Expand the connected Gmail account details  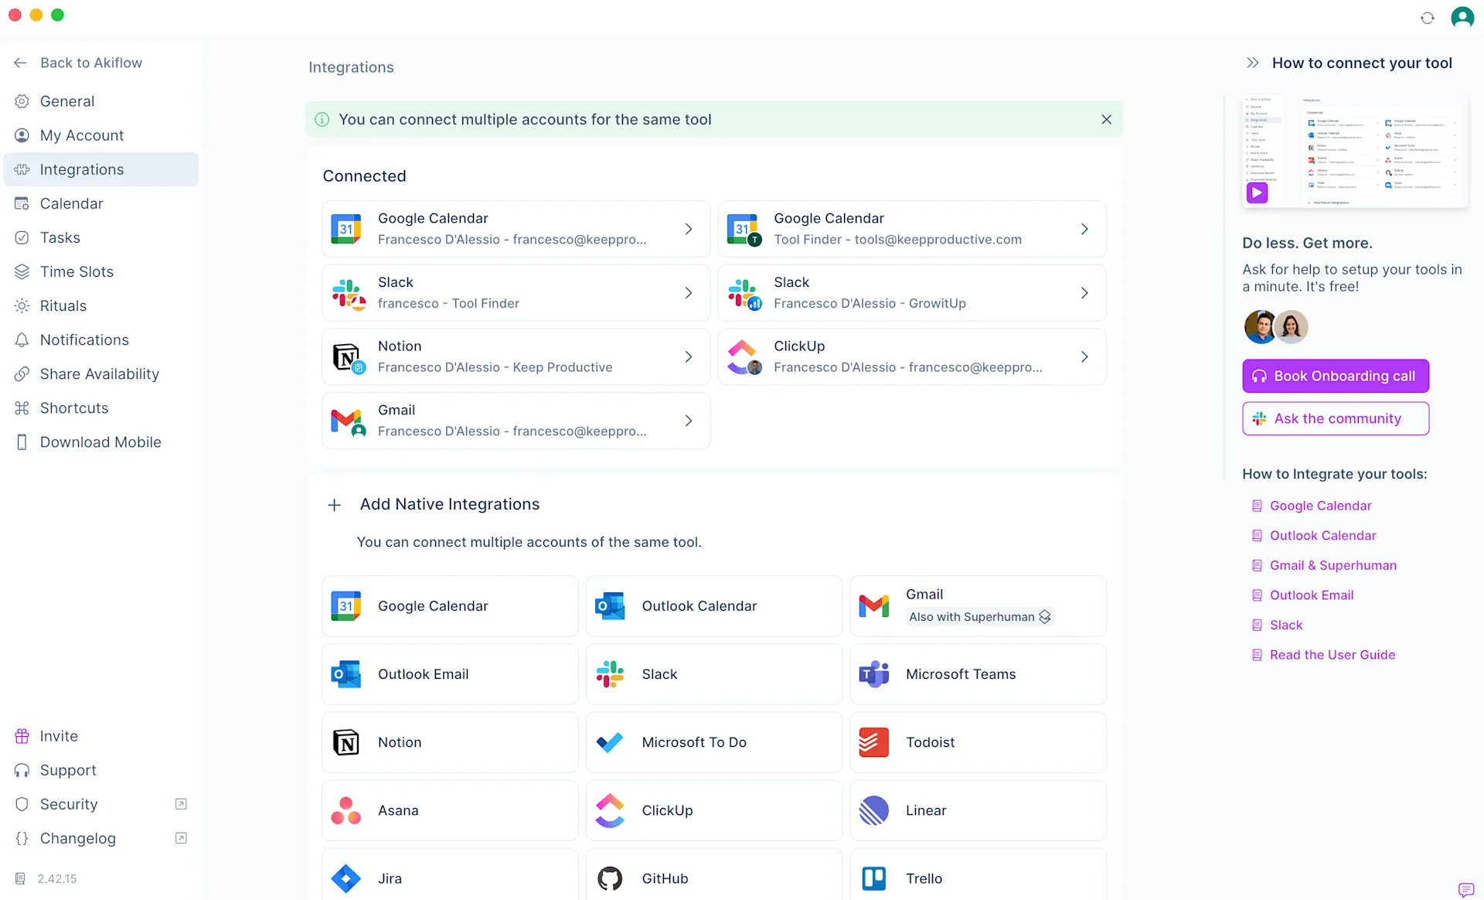(688, 420)
